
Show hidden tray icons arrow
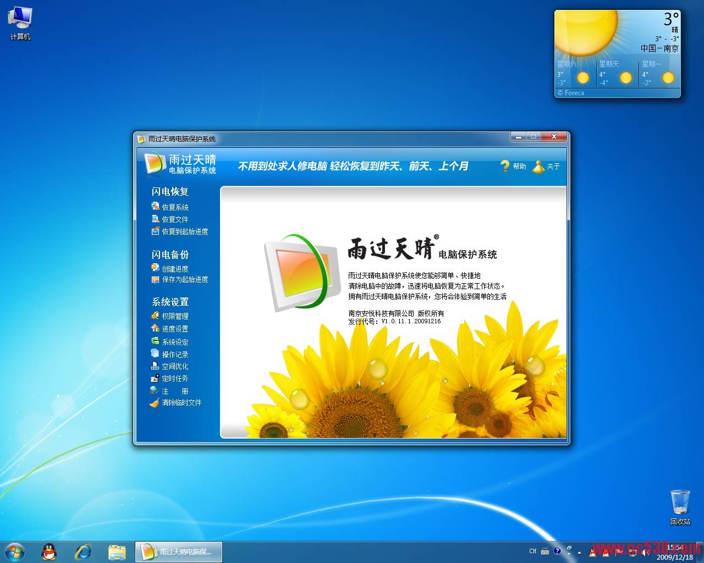pos(579,553)
